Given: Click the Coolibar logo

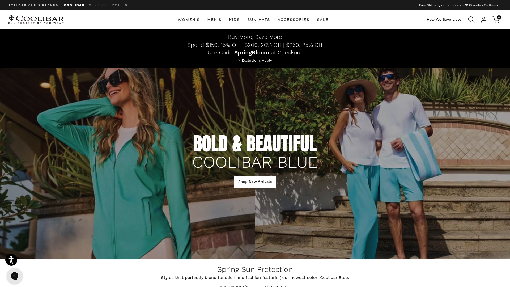Looking at the screenshot, I should tap(36, 20).
